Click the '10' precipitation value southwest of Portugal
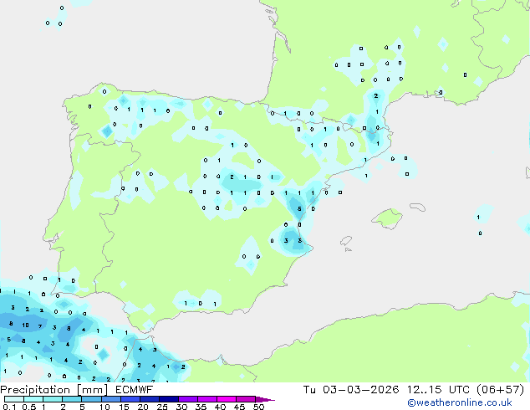Image resolution: width=530 pixels, height=410 pixels. pyautogui.click(x=25, y=325)
